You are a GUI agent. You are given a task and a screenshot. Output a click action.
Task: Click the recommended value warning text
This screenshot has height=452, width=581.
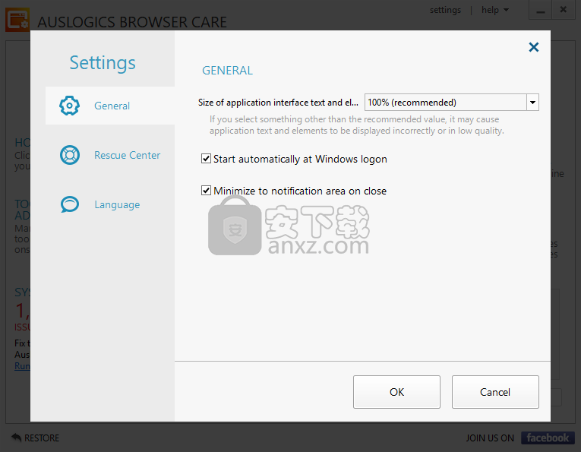pos(356,125)
